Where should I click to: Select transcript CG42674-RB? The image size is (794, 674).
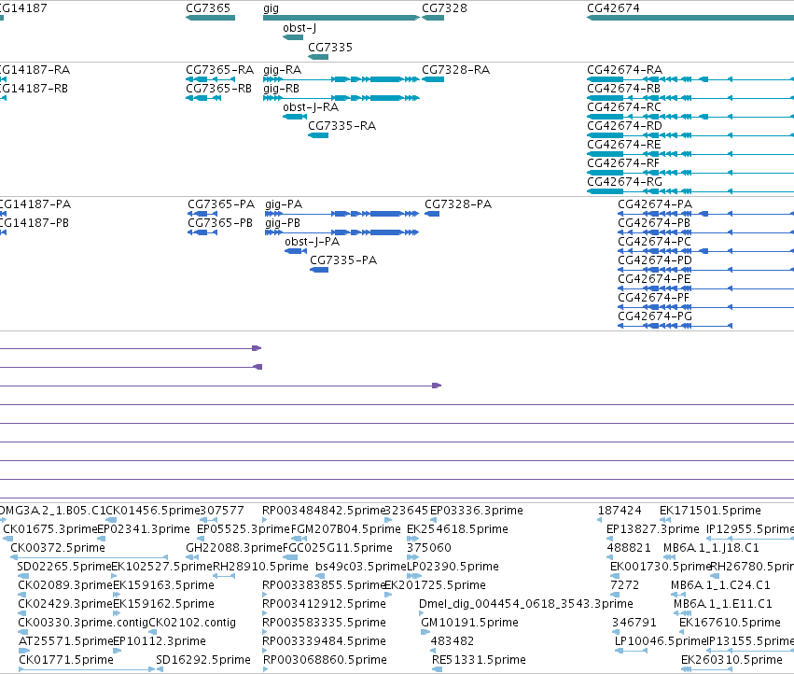pyautogui.click(x=690, y=98)
